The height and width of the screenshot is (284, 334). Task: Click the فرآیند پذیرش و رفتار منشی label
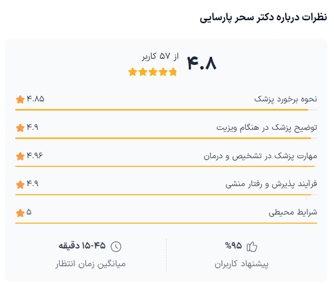[271, 184]
